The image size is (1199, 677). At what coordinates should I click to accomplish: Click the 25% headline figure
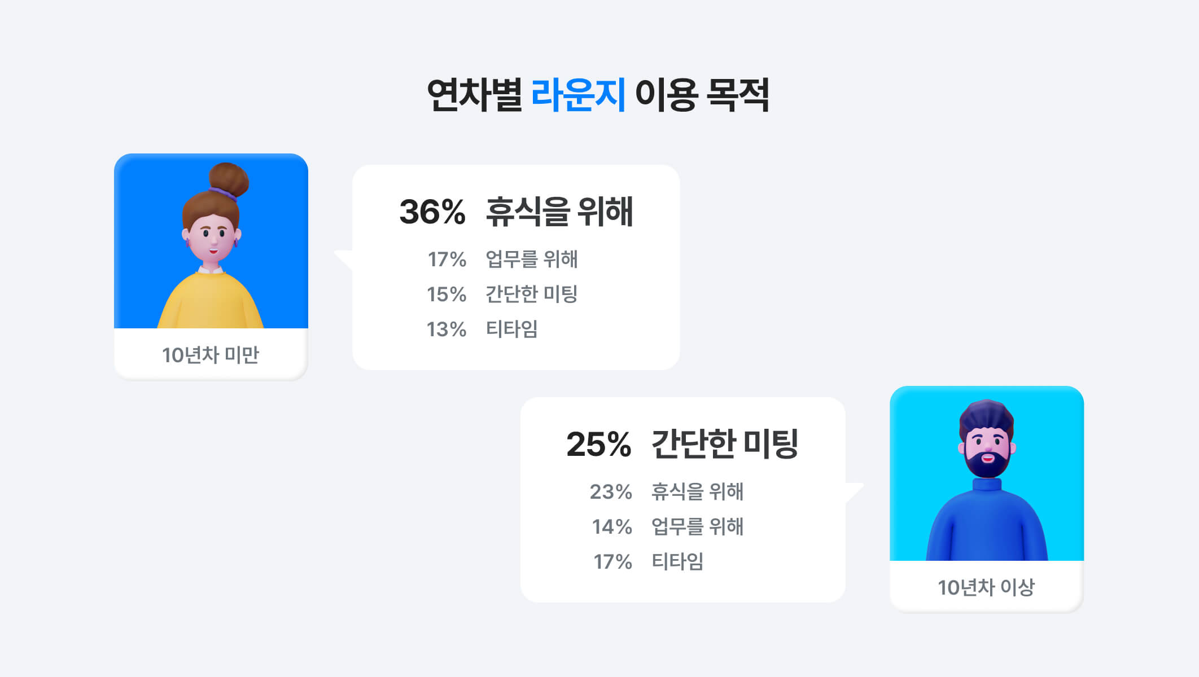click(x=599, y=445)
